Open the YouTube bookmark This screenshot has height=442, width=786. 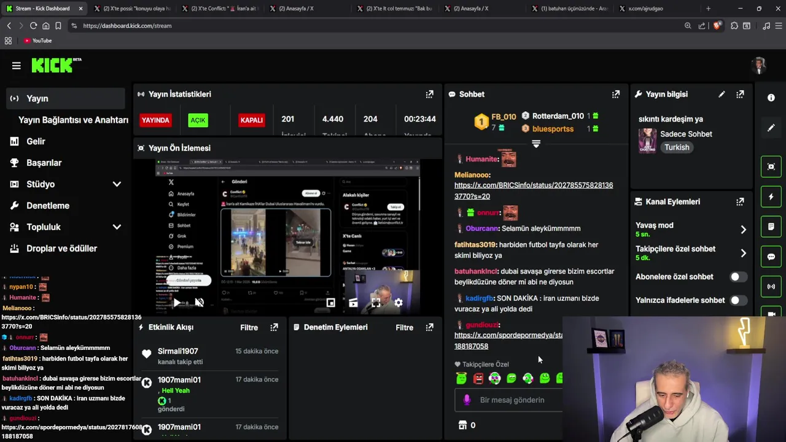(x=37, y=41)
